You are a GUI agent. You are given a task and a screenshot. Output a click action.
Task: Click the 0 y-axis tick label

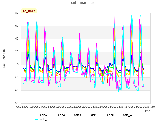coord(18,64)
